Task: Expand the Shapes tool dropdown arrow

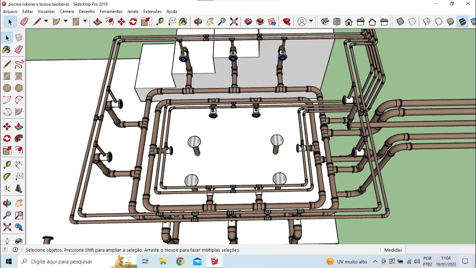Action: (x=85, y=21)
